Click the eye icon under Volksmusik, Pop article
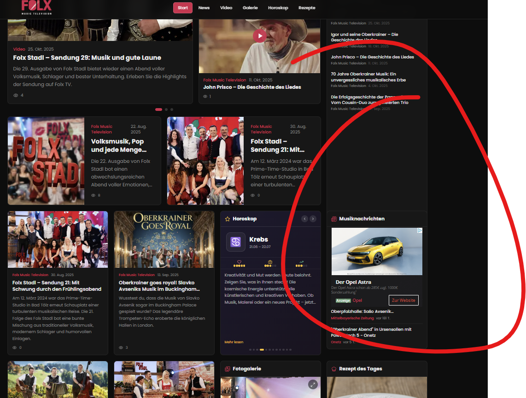 click(93, 195)
